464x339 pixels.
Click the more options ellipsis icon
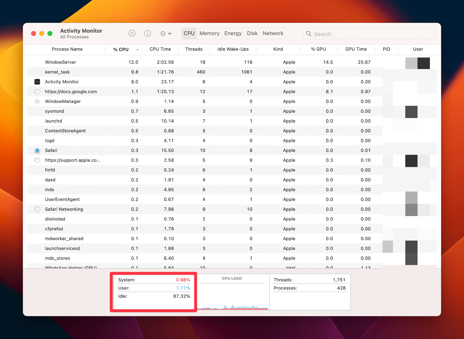point(163,33)
